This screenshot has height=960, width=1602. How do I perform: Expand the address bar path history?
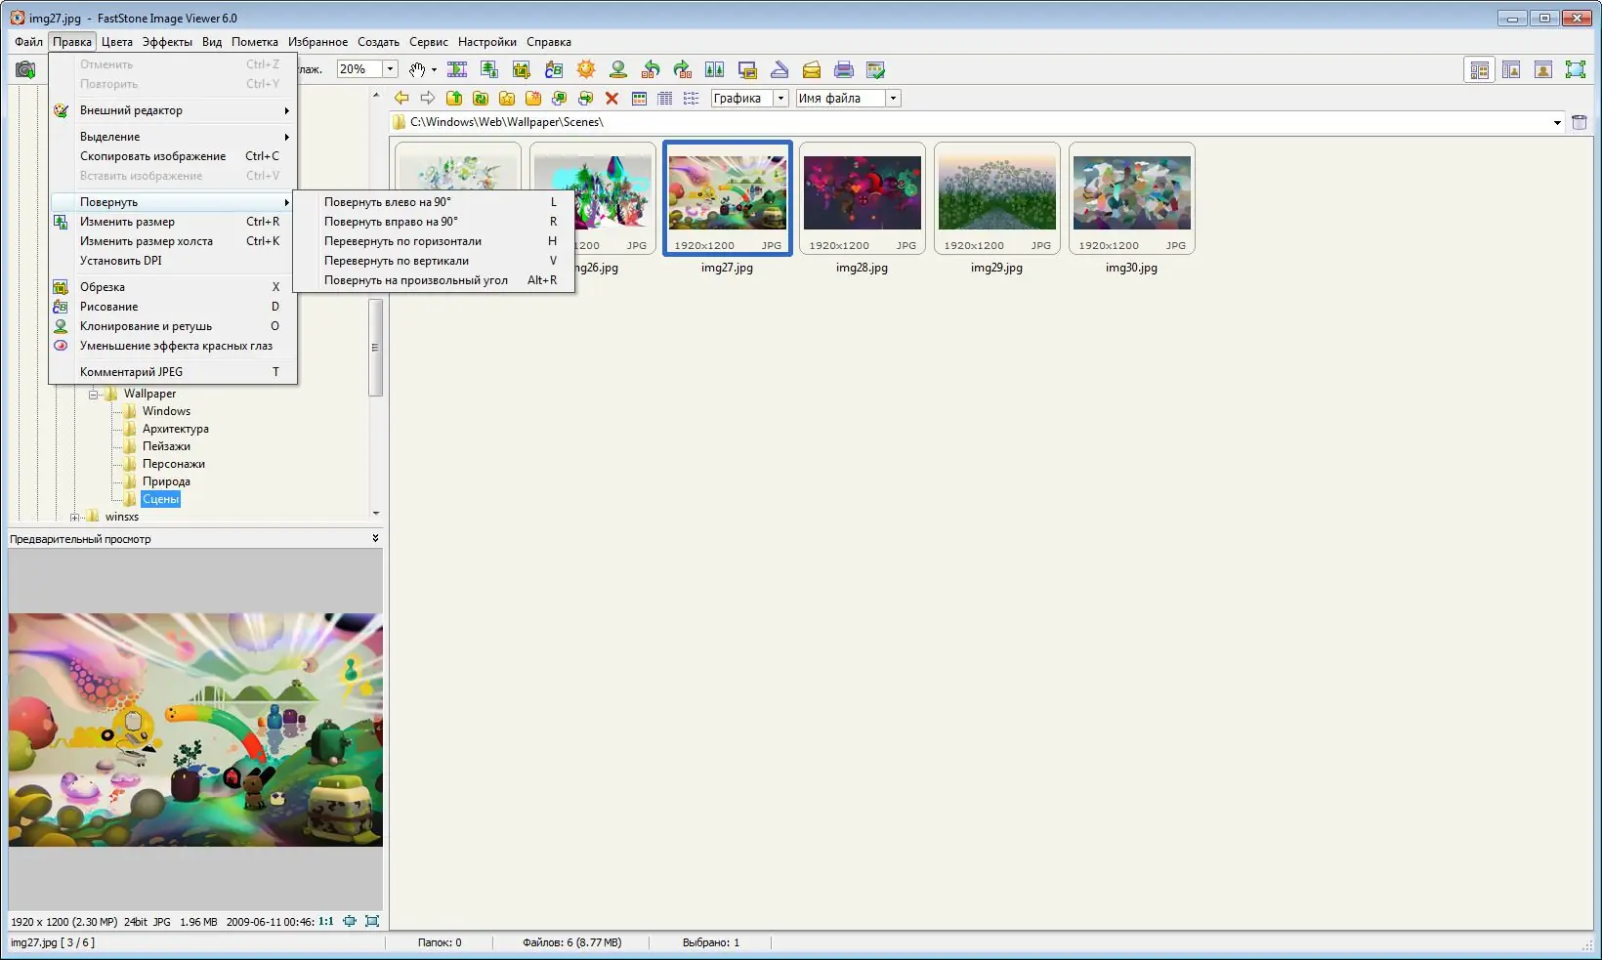pos(1557,122)
